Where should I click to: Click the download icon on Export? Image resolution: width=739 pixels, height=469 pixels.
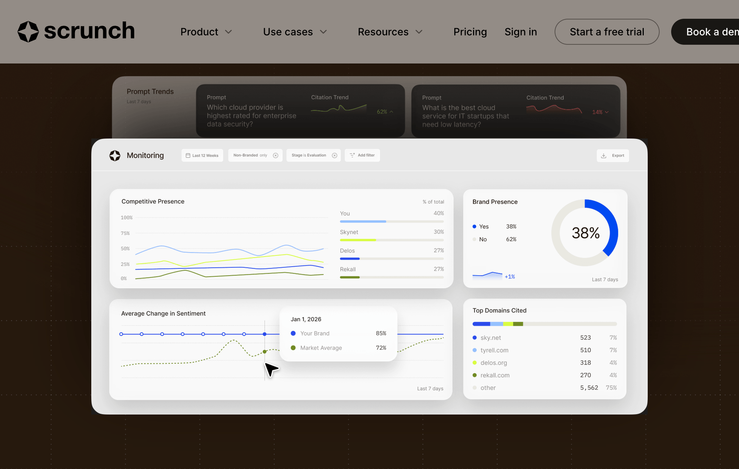(x=604, y=155)
